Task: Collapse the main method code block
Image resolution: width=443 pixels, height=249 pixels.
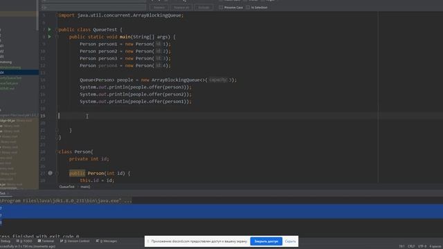Action: 57,37
